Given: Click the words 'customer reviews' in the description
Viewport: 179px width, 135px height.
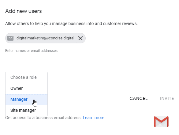Looking at the screenshot, I should 120,24.
